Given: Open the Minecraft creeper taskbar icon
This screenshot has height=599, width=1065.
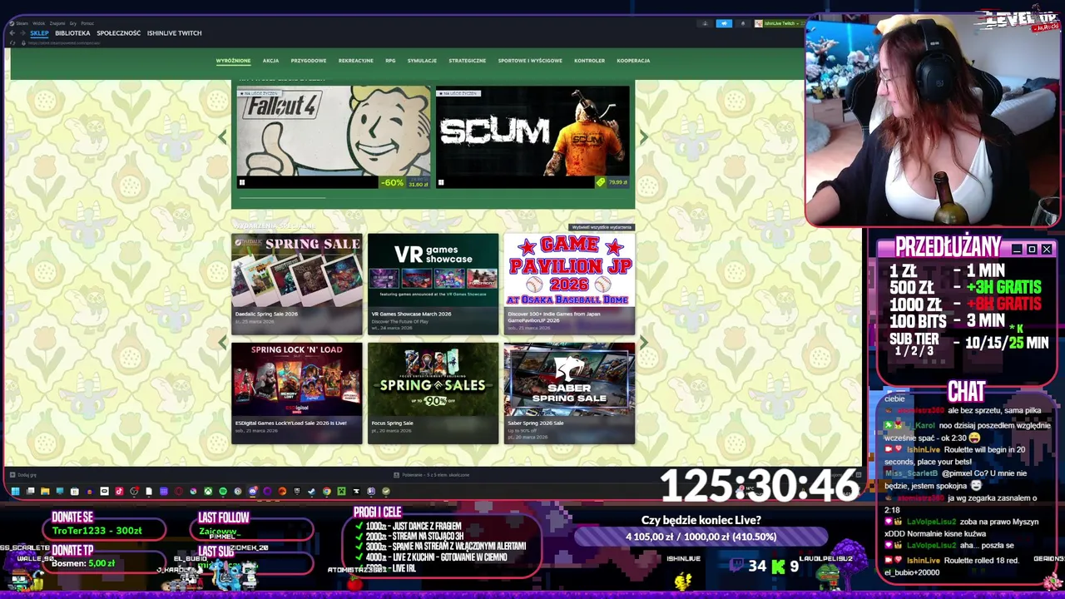Looking at the screenshot, I should point(341,491).
